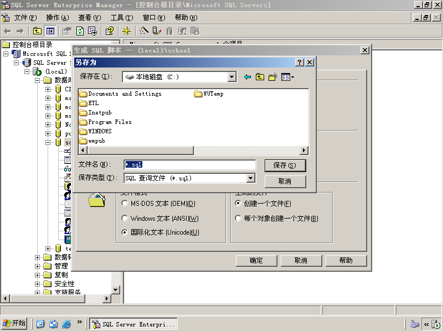Click 取消 in the Generate SQL Script dialog
This screenshot has height=332, width=443.
[301, 261]
